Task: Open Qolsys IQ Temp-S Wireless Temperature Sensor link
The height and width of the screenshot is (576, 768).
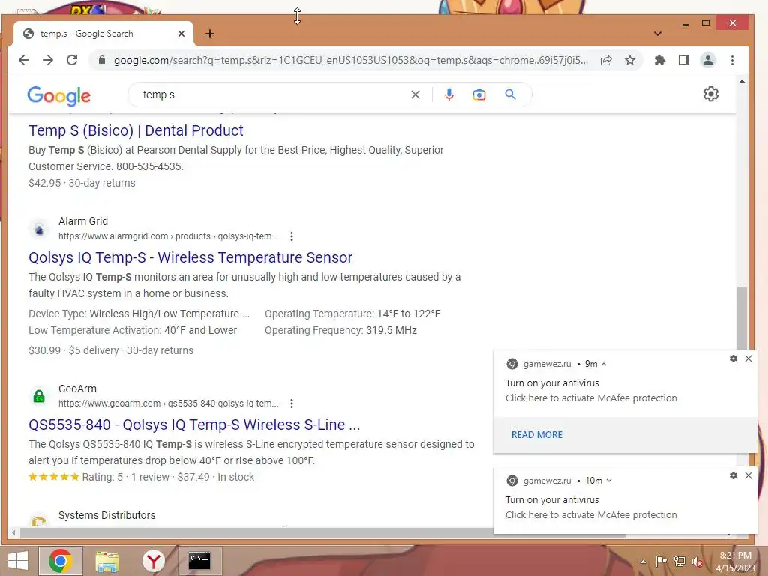Action: point(190,258)
